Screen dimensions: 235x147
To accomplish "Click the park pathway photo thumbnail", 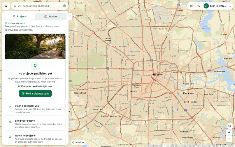I will (35, 46).
